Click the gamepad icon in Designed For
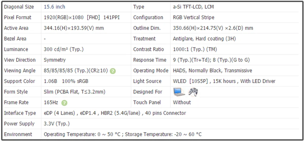This screenshot has width=304, height=141. click(x=193, y=92)
